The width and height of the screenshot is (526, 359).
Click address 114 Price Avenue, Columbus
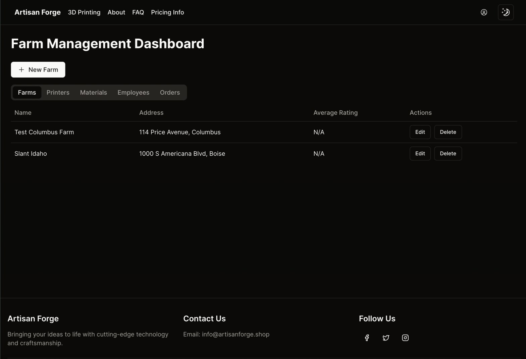[180, 132]
